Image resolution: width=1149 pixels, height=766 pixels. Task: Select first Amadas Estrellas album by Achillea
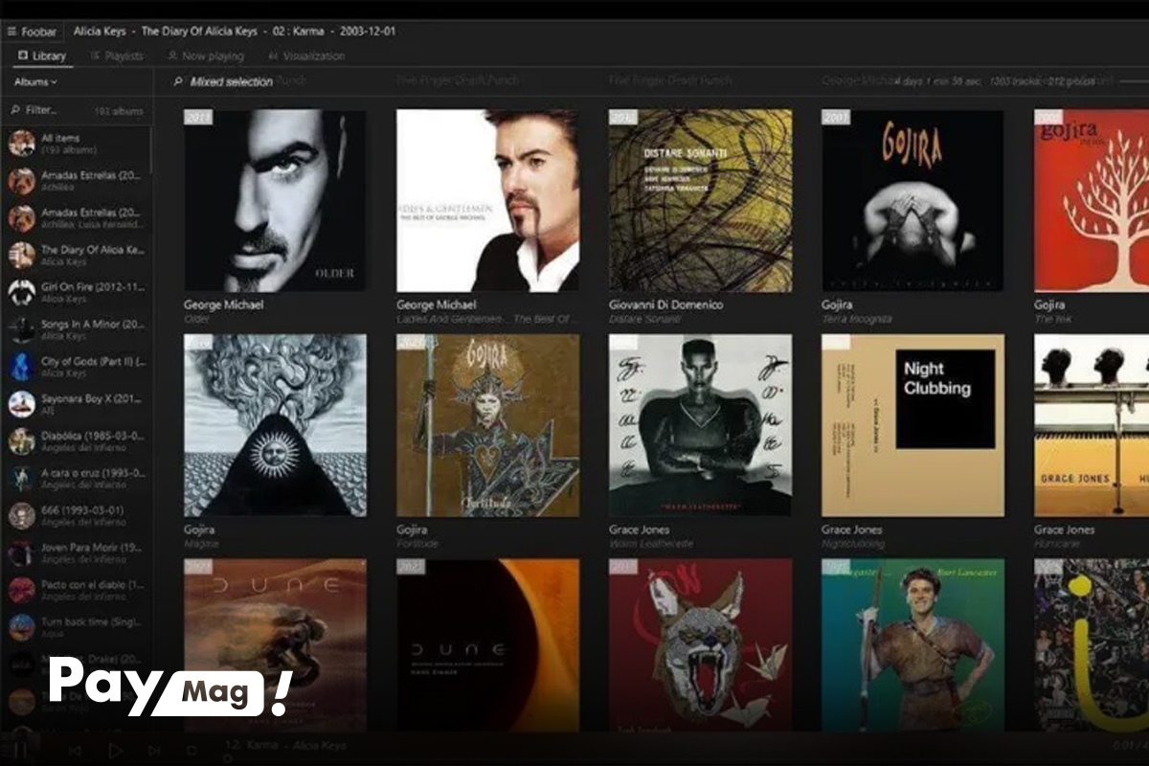click(77, 181)
